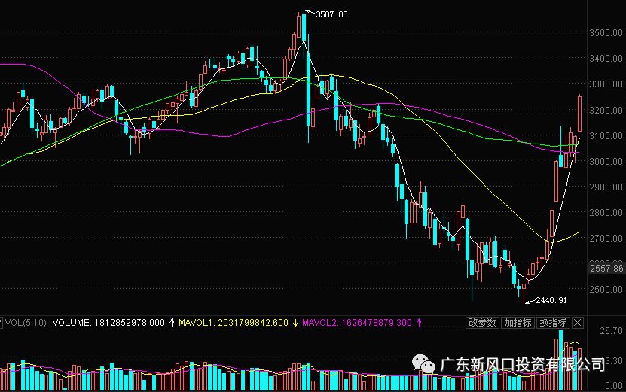Image resolution: width=626 pixels, height=392 pixels.
Task: Click the 2900.00 price axis label
Action: [606, 187]
